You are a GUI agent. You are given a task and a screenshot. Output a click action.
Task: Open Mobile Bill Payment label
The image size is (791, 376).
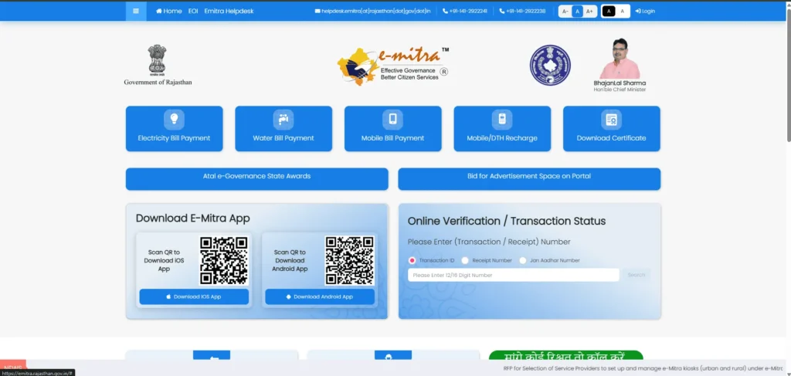click(393, 138)
